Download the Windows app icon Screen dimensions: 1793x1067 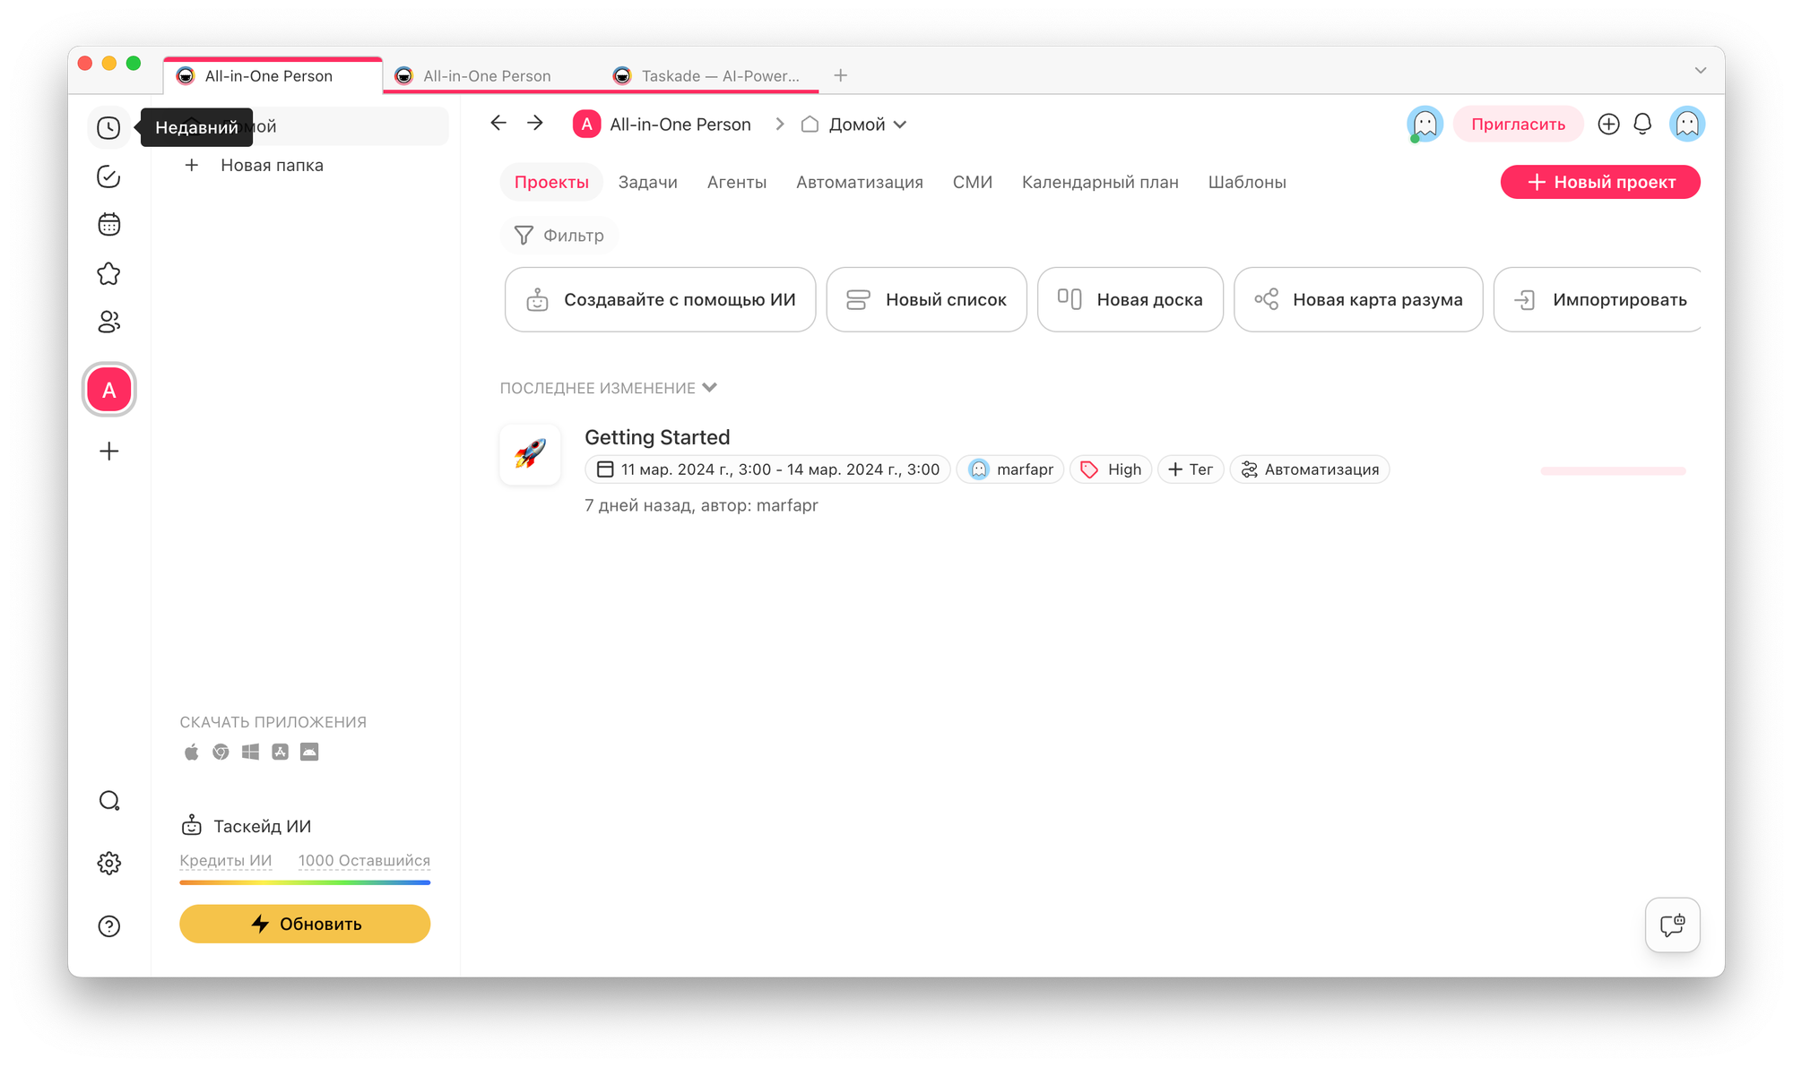[x=250, y=753]
